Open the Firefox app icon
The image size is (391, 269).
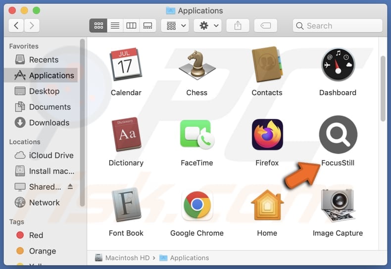267,135
